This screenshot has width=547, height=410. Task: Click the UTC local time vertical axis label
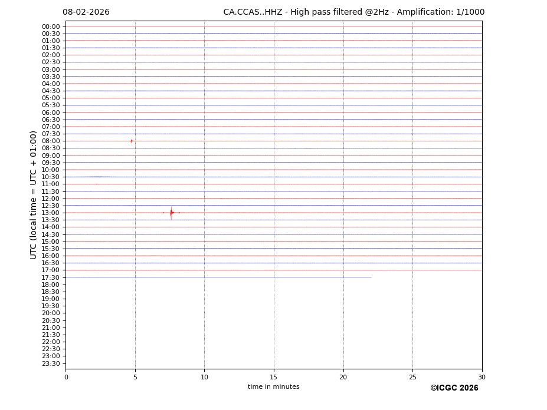34,195
